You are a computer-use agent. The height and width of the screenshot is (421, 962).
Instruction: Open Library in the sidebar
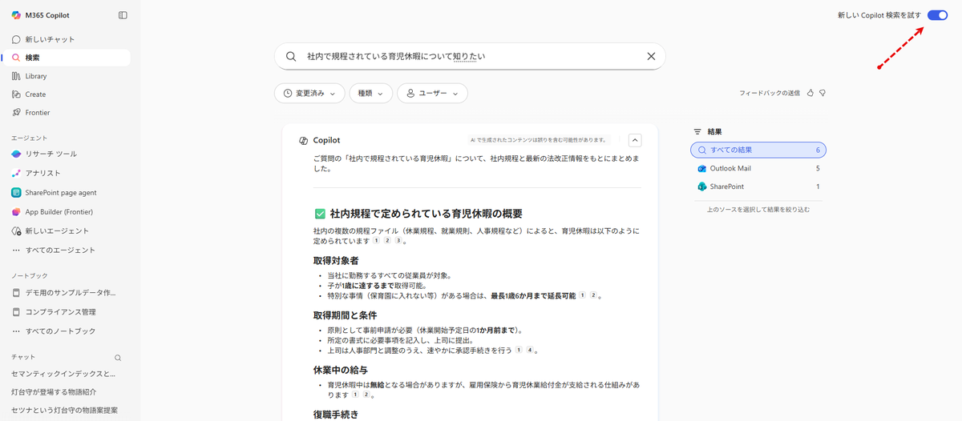35,76
